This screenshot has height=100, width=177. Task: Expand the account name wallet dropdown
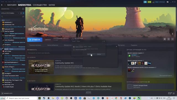tap(160, 2)
